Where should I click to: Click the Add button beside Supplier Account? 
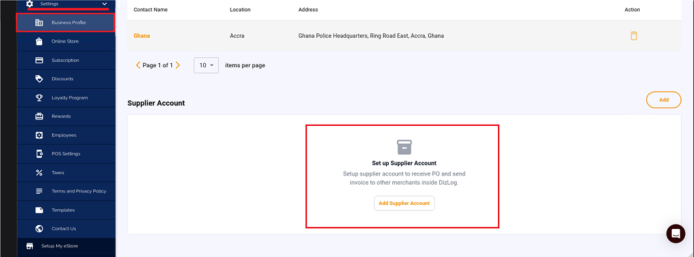664,100
